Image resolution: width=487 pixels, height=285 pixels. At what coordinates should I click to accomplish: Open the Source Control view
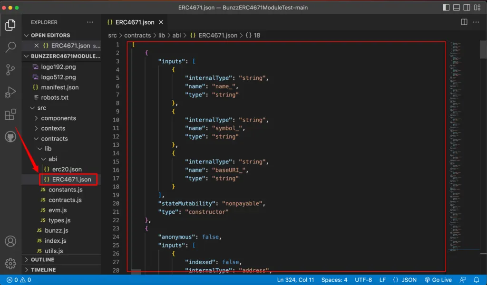click(x=10, y=69)
